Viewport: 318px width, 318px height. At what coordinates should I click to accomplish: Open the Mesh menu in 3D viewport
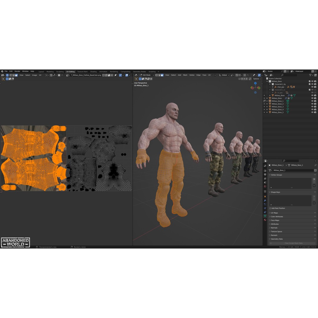tap(185, 75)
